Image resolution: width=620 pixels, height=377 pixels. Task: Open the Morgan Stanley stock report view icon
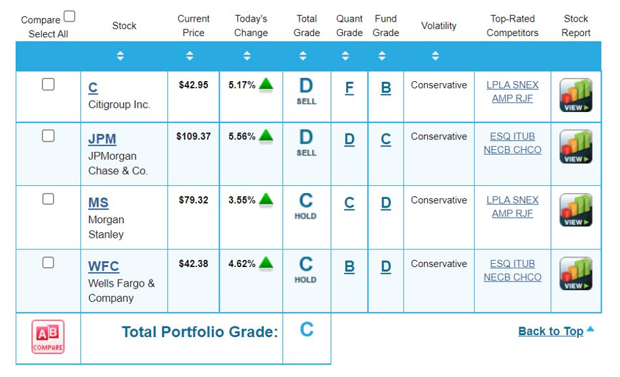coord(576,210)
